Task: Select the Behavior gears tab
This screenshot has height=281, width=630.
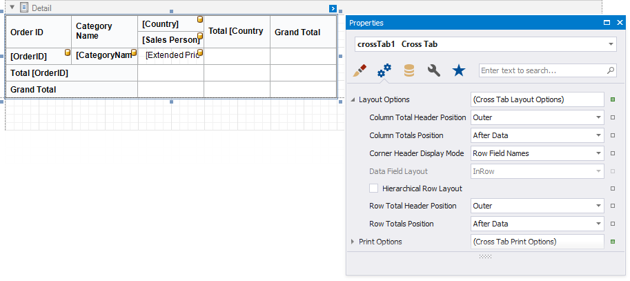Action: click(384, 70)
